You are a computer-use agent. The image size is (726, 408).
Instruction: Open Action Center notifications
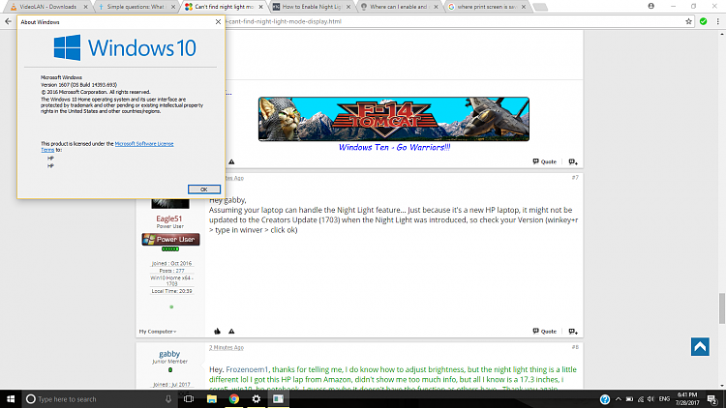click(712, 398)
